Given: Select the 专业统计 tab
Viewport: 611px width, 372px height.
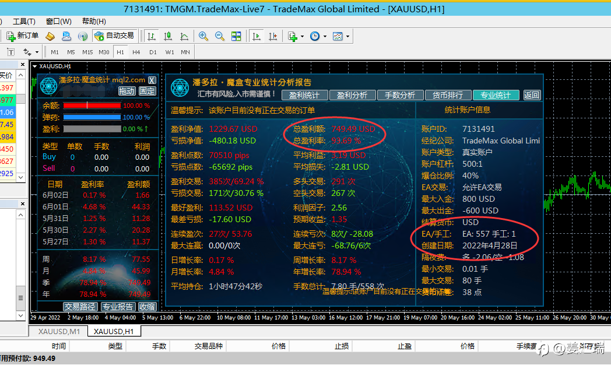Looking at the screenshot, I should (495, 95).
